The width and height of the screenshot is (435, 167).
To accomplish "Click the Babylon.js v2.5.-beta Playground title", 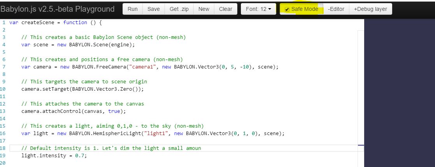I will tap(58, 9).
